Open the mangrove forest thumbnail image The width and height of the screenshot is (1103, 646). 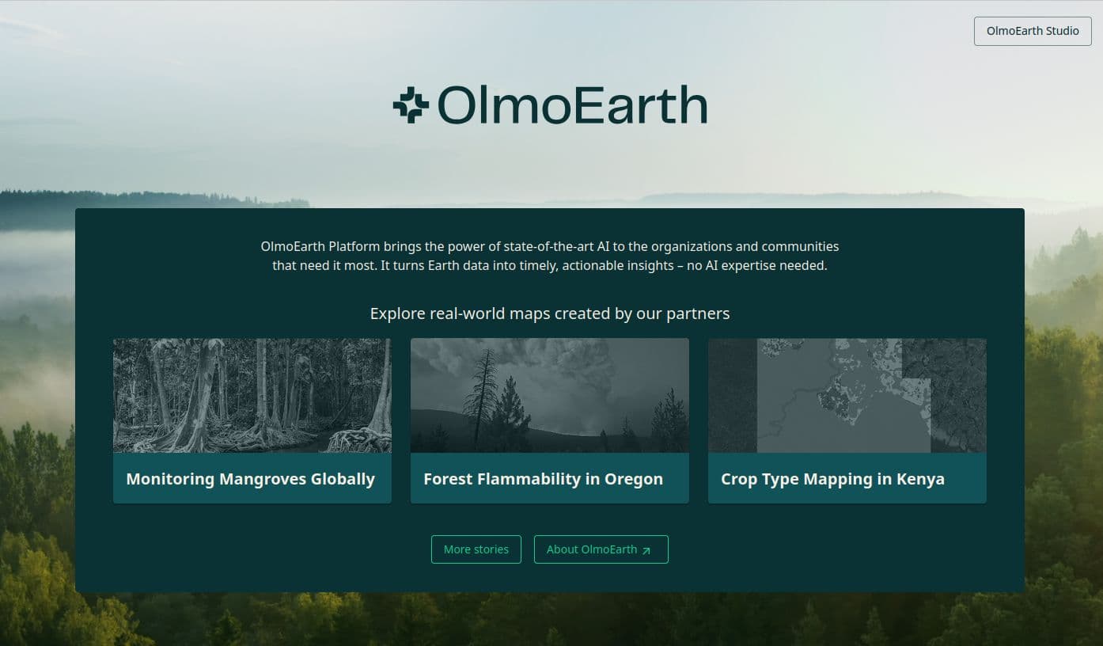252,395
